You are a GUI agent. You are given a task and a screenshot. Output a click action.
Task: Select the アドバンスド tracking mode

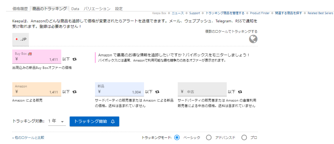point(209,137)
